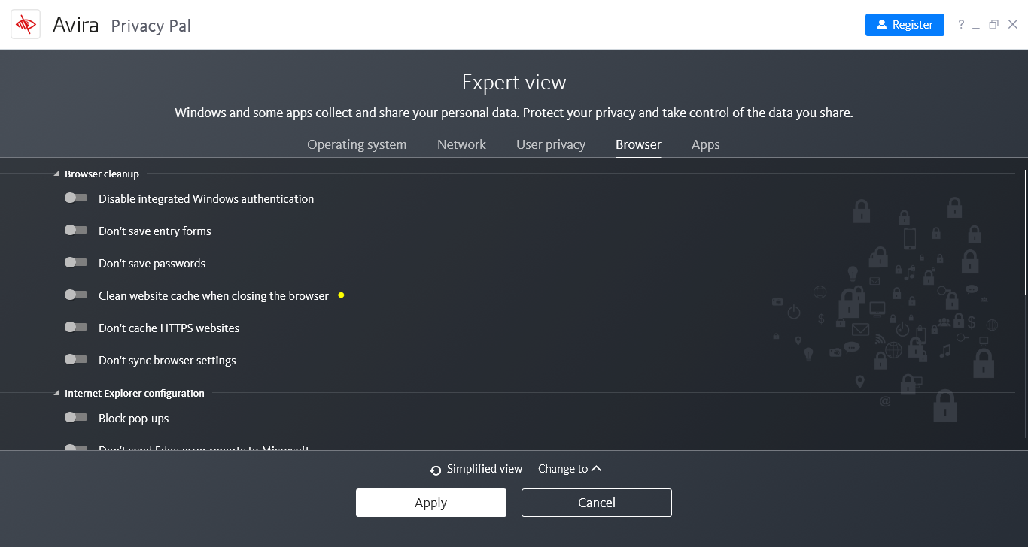Close the Avira Privacy Pal window
1028x547 pixels.
point(1012,25)
